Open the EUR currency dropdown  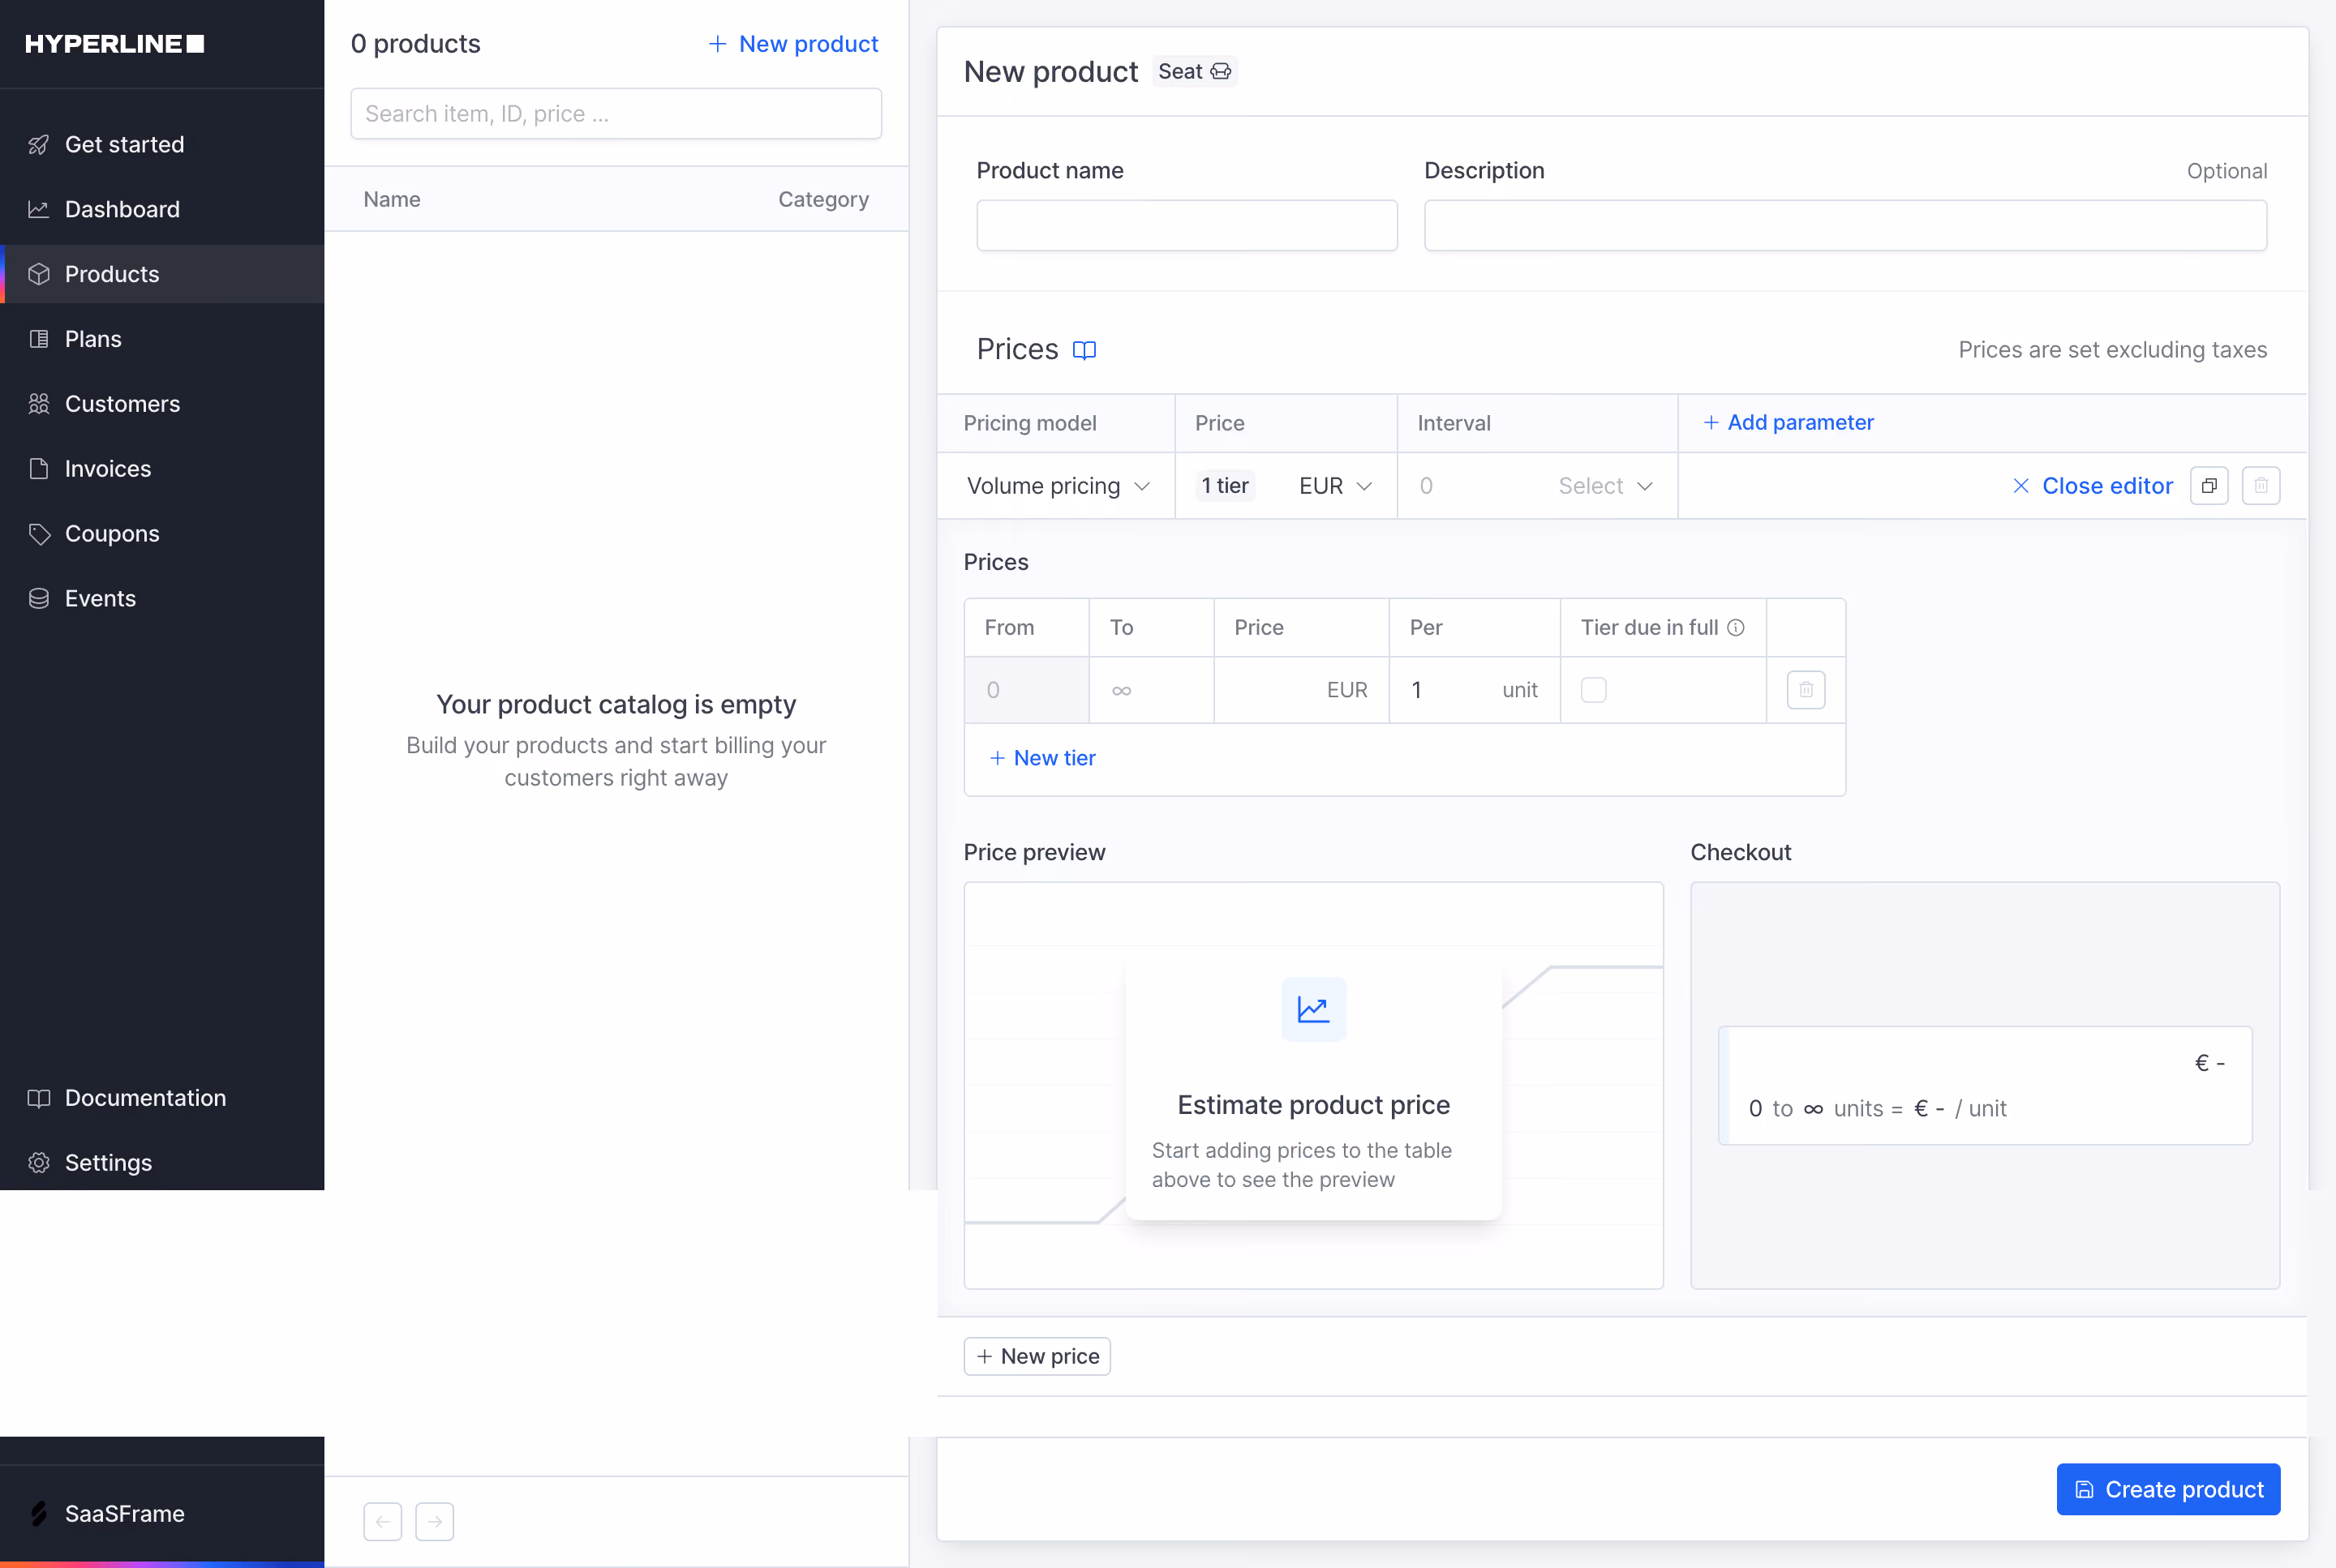[x=1334, y=486]
